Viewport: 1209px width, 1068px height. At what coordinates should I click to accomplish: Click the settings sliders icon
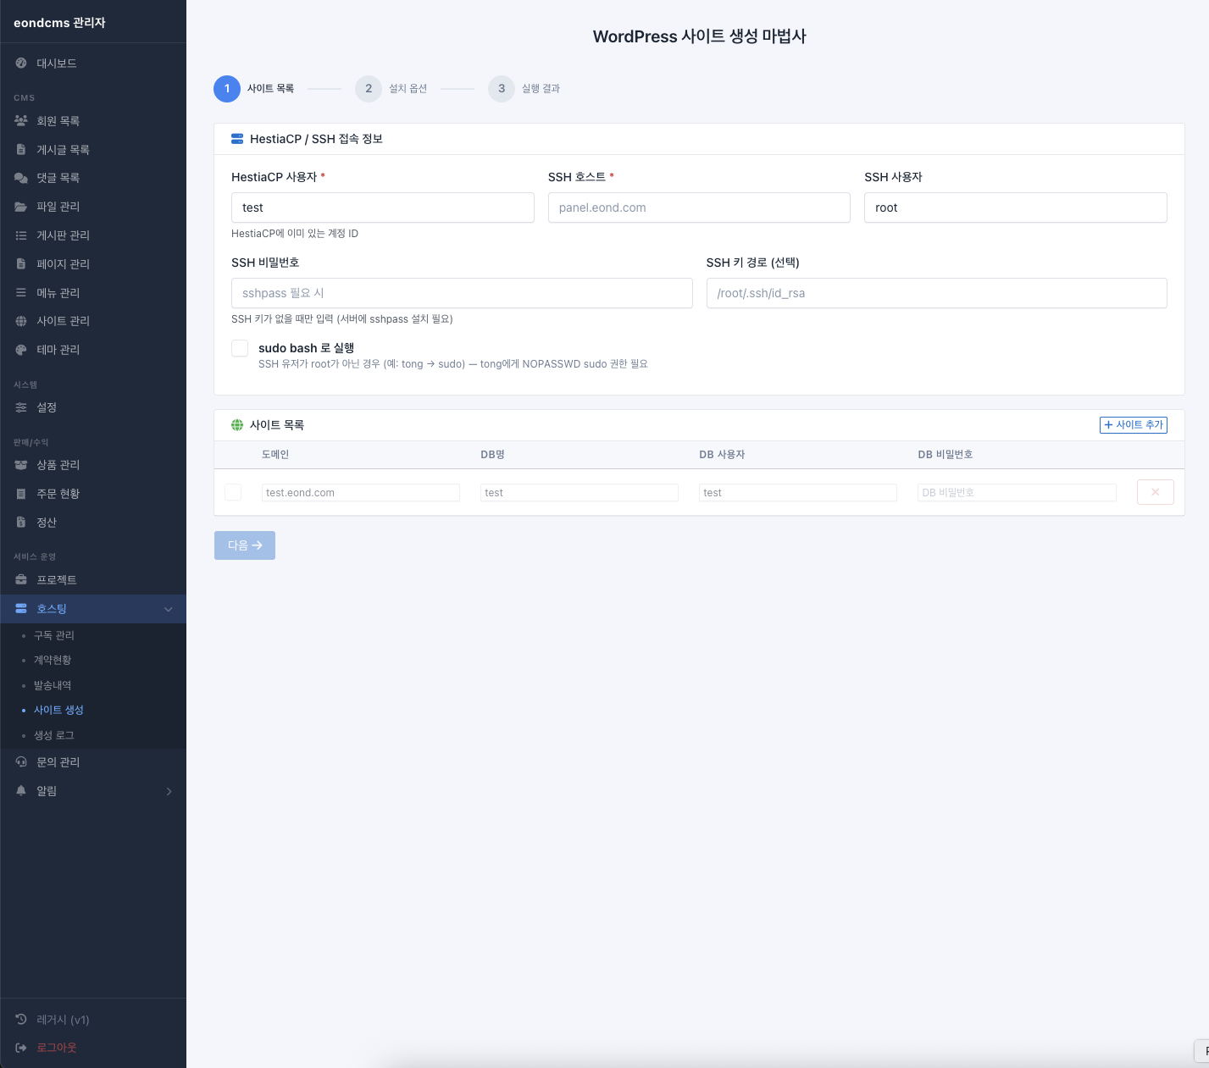pyautogui.click(x=21, y=407)
